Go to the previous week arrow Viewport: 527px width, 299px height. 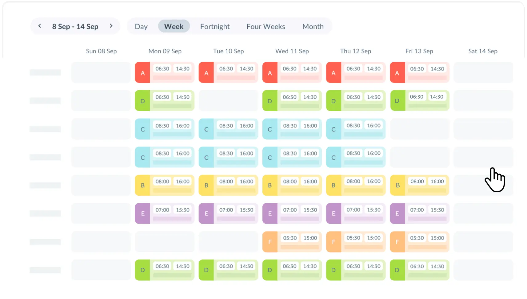[40, 26]
